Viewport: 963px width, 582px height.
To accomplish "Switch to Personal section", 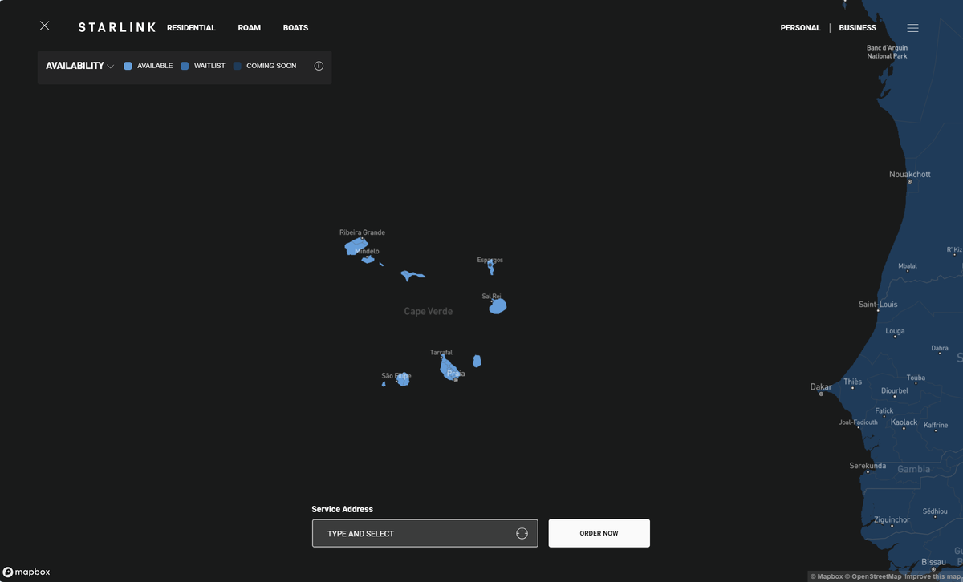I will (x=800, y=28).
